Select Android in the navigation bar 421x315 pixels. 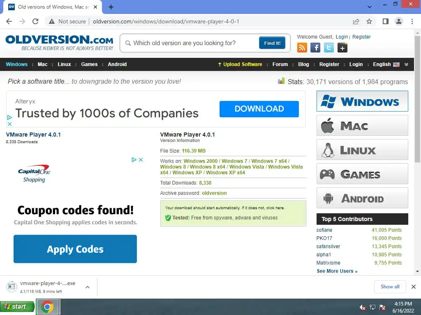[x=117, y=64]
